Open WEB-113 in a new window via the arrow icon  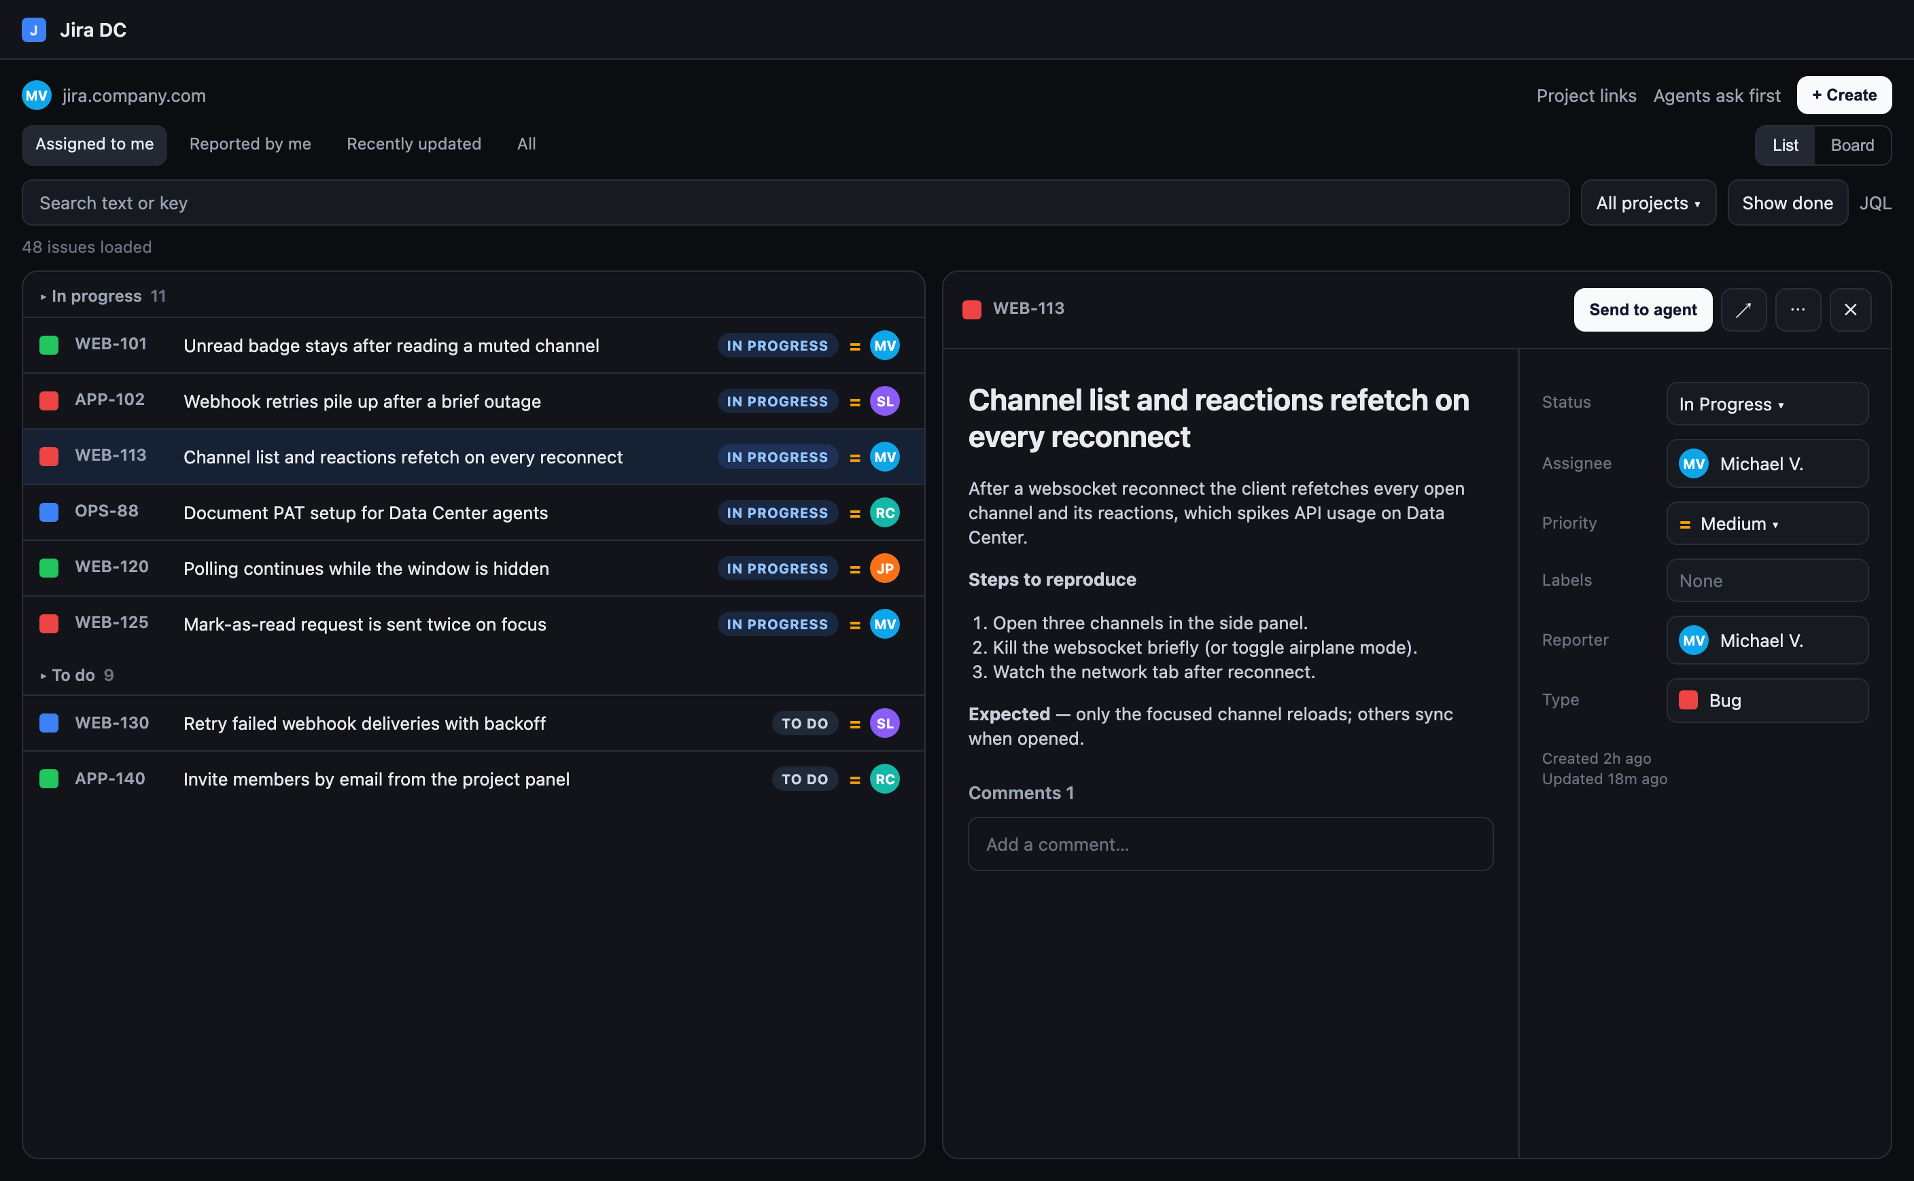1743,310
